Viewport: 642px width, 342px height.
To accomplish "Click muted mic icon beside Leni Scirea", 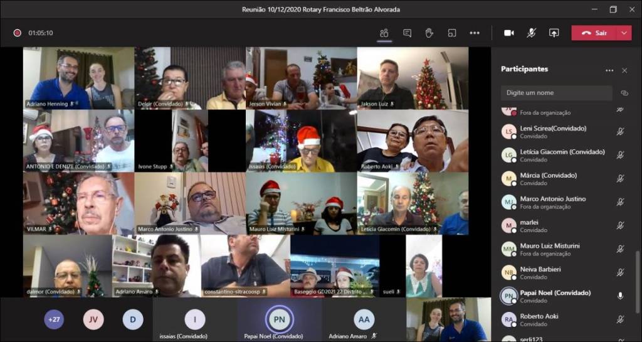I will click(620, 131).
